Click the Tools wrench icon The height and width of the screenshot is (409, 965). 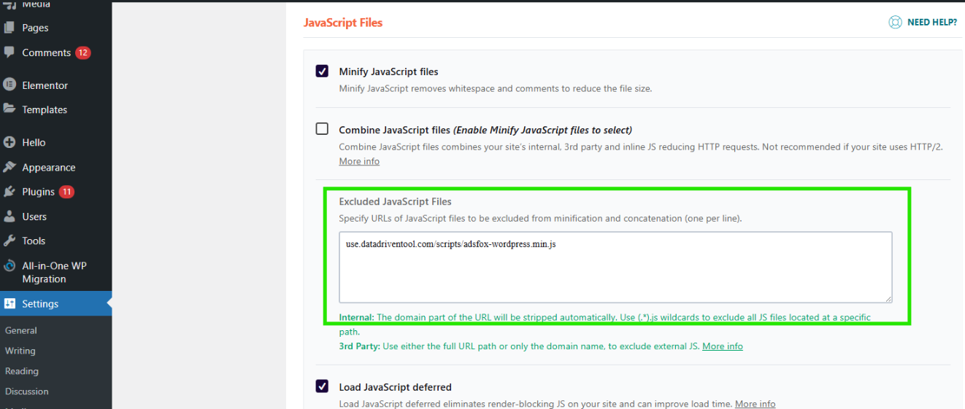coord(9,241)
